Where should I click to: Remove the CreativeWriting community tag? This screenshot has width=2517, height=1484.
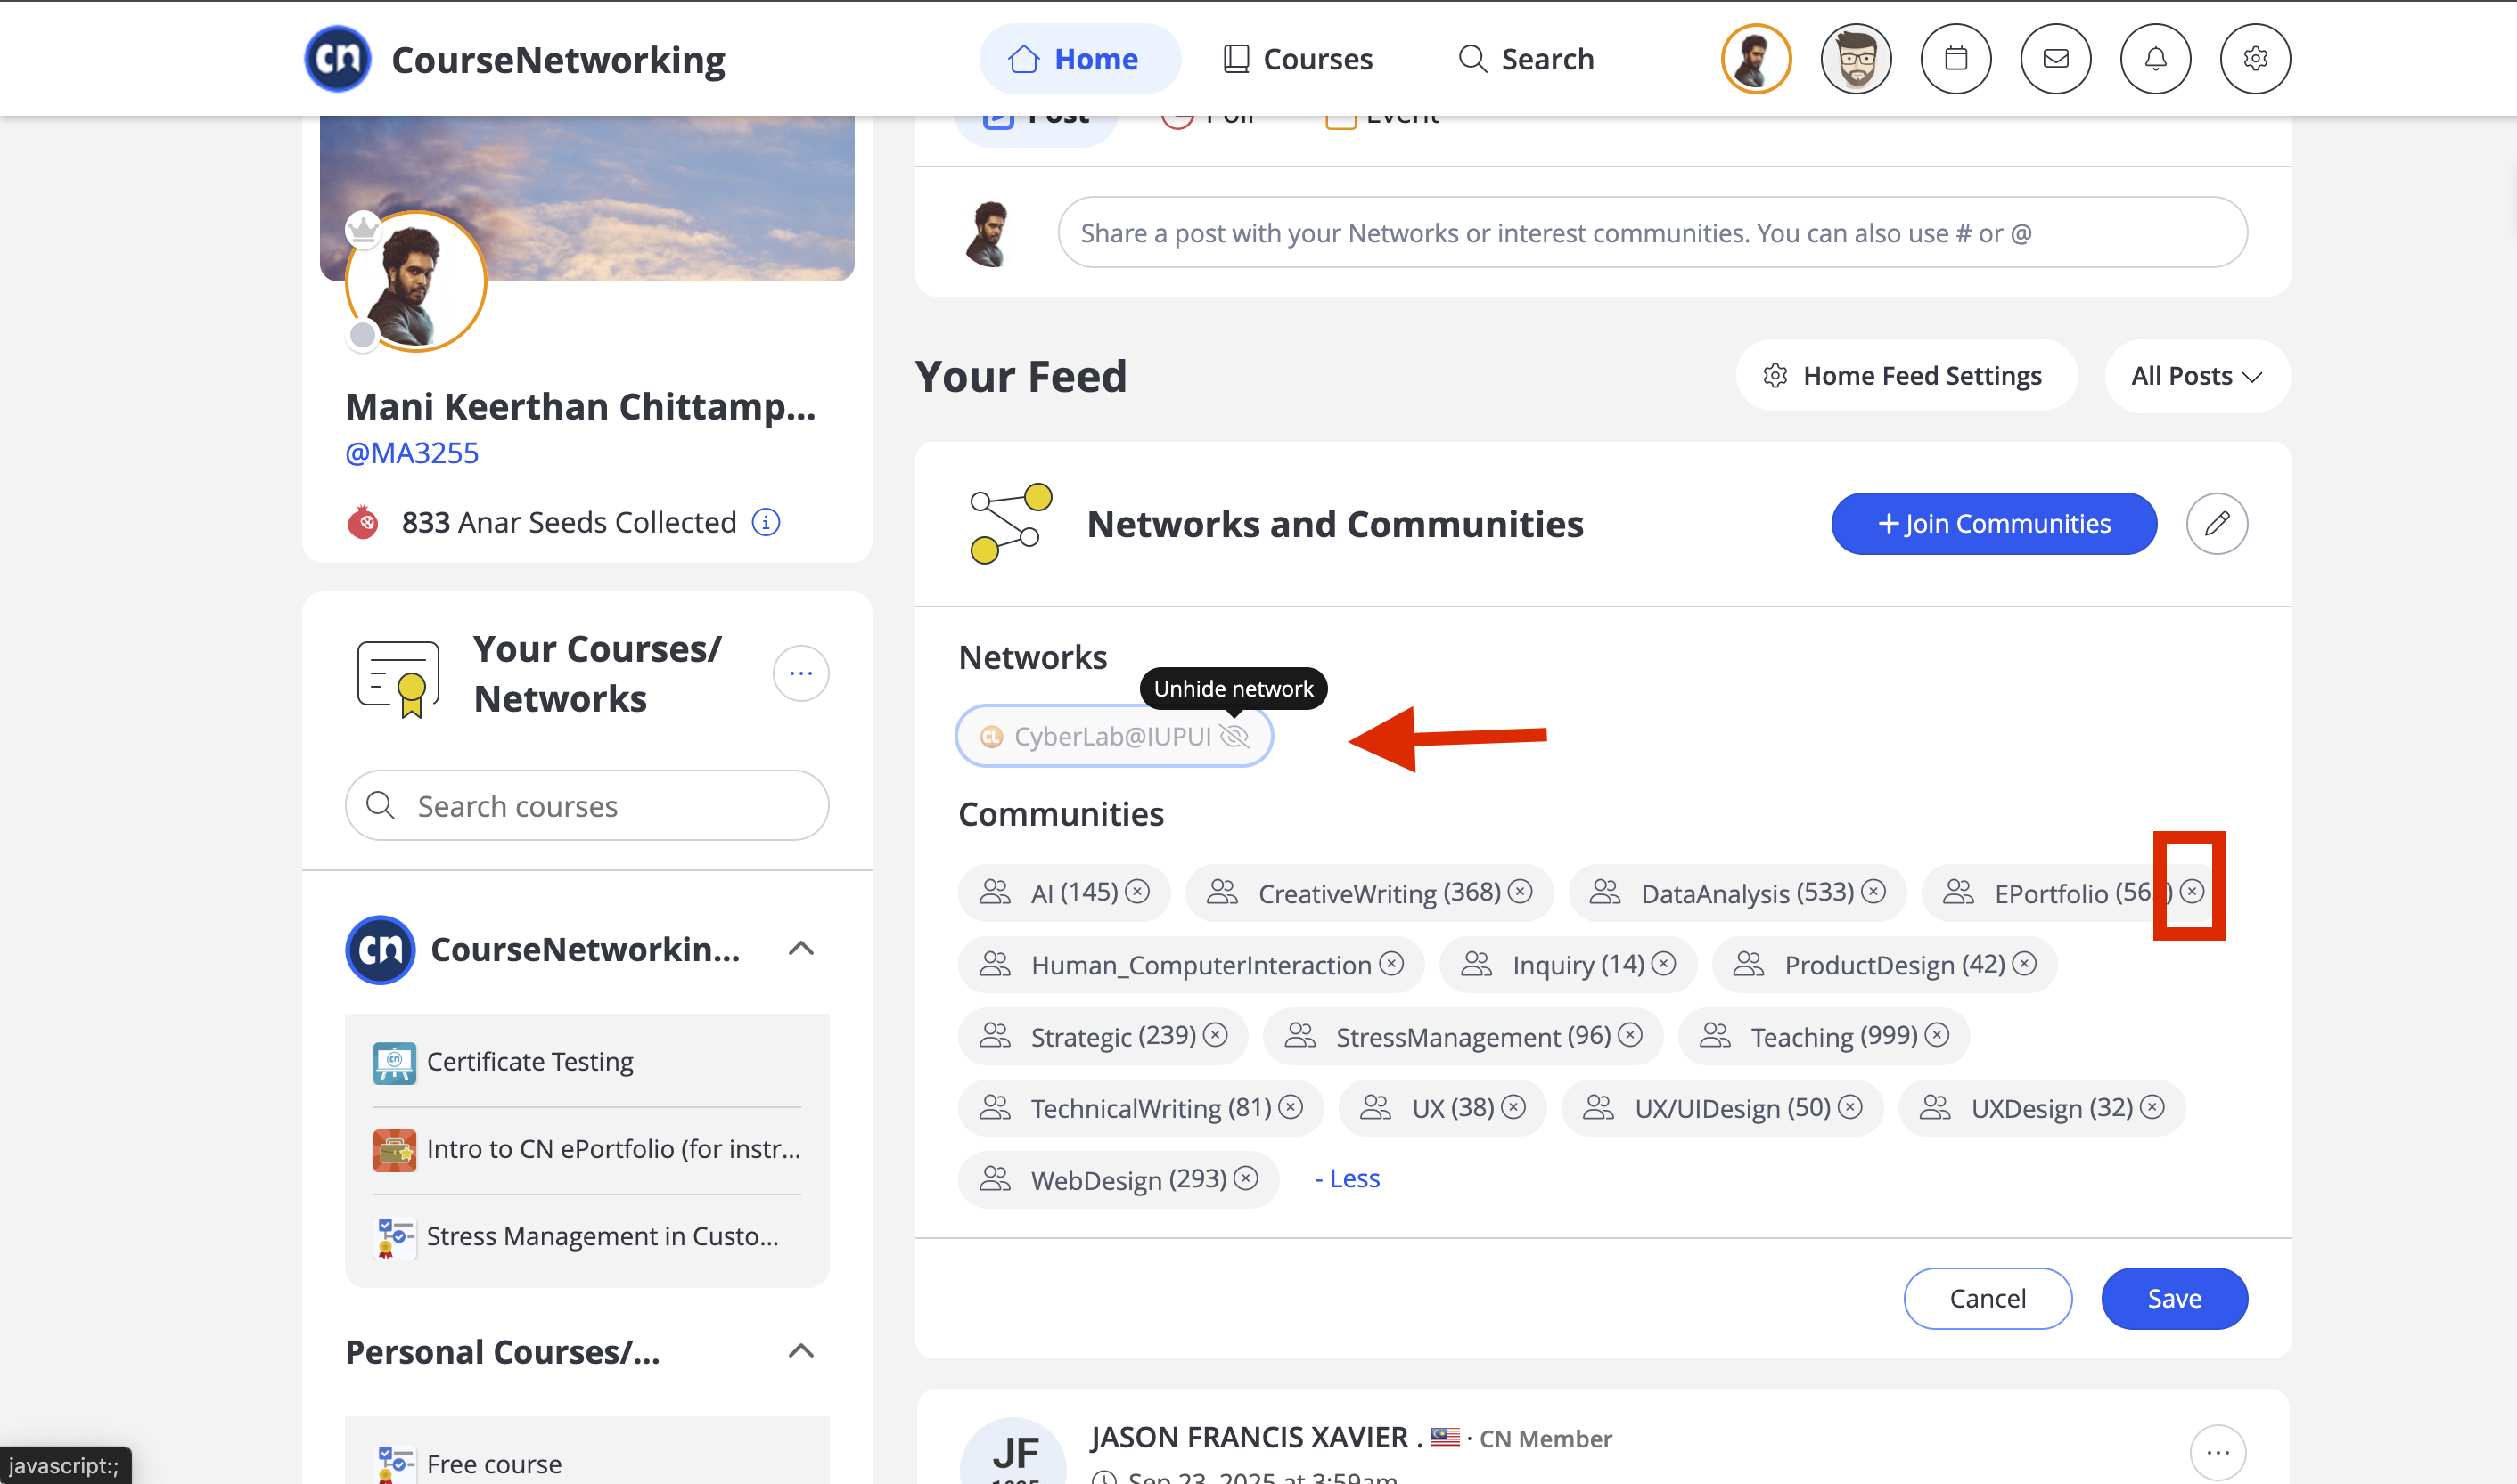1521,891
